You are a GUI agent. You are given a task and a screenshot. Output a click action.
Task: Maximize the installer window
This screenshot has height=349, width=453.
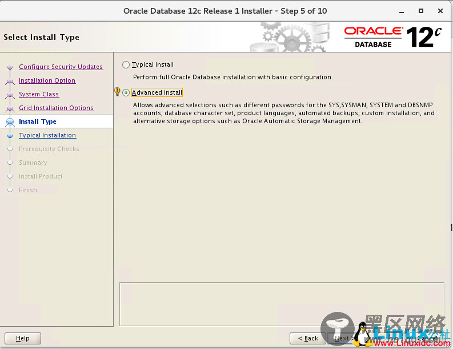click(x=421, y=11)
